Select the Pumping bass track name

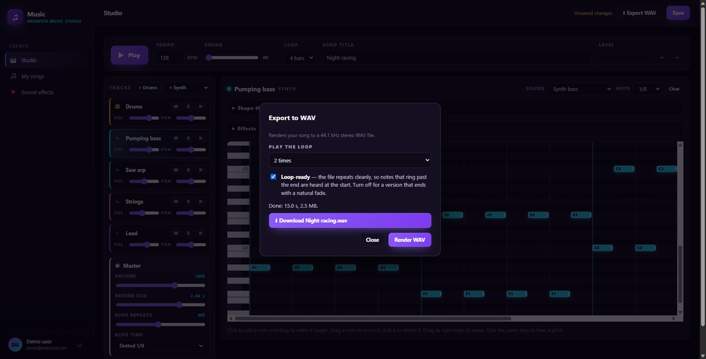(x=143, y=138)
